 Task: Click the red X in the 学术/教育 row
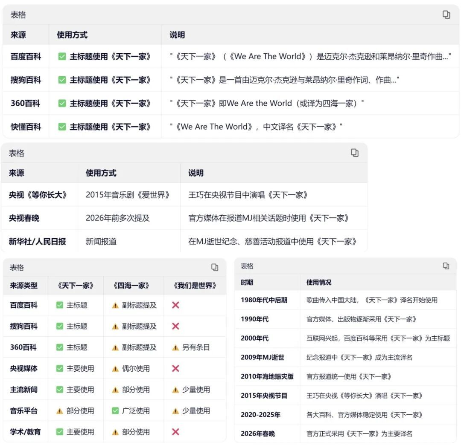tap(175, 432)
